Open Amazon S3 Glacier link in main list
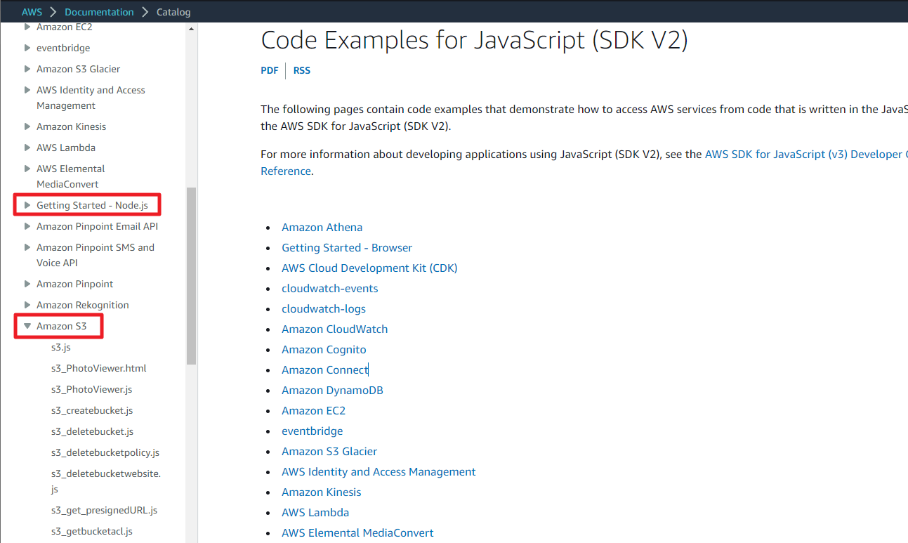 coord(329,451)
